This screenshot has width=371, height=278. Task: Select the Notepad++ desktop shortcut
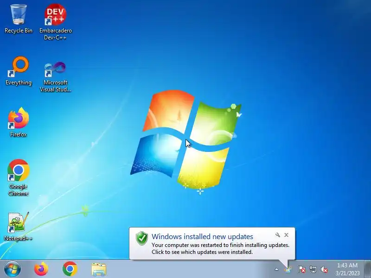19,227
